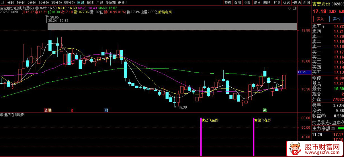344x157 pixels.
Task: Click the 外盘 value row
Action: click(328, 99)
